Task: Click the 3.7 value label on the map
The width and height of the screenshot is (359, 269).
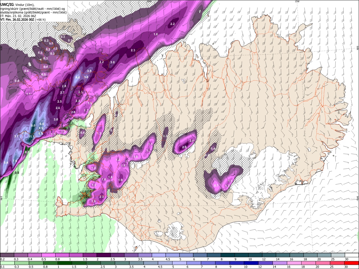Action: [x=16, y=136]
